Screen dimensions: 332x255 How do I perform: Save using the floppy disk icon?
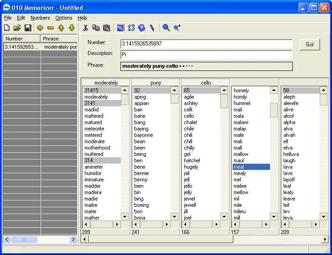(28, 28)
